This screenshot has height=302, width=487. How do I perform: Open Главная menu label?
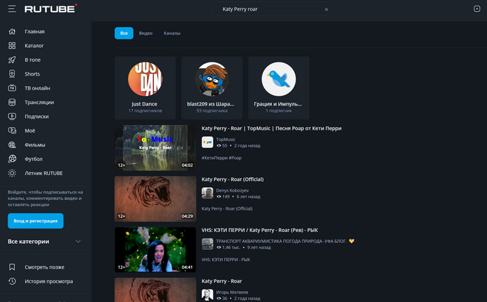35,31
